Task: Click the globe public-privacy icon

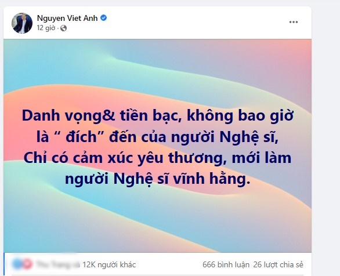Action: pos(63,28)
